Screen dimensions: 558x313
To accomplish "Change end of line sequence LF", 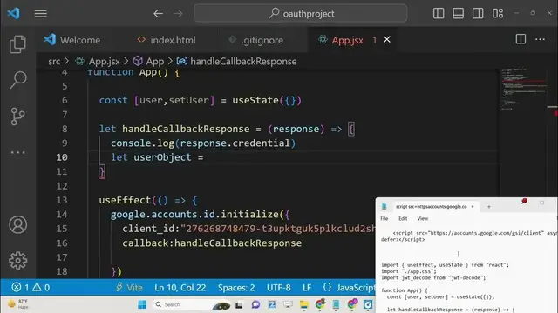I will point(307,287).
